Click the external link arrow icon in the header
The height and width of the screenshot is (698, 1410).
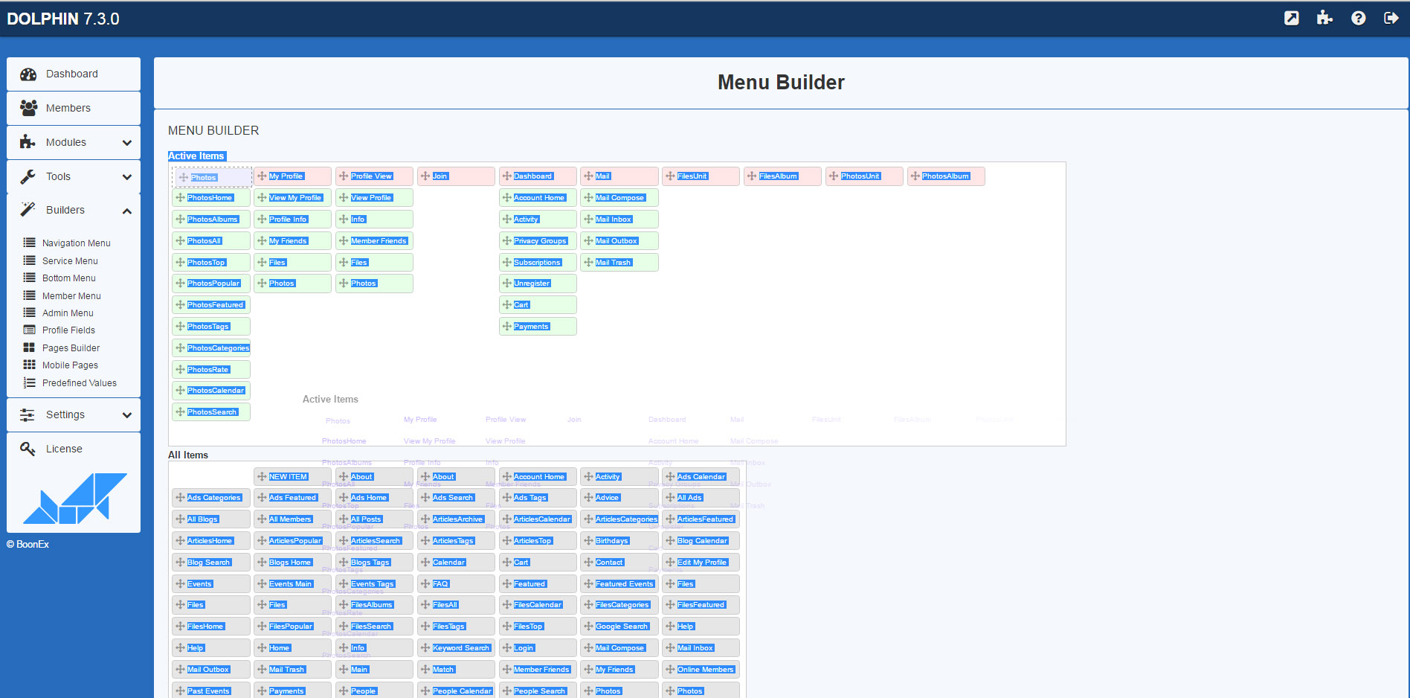[x=1292, y=18]
